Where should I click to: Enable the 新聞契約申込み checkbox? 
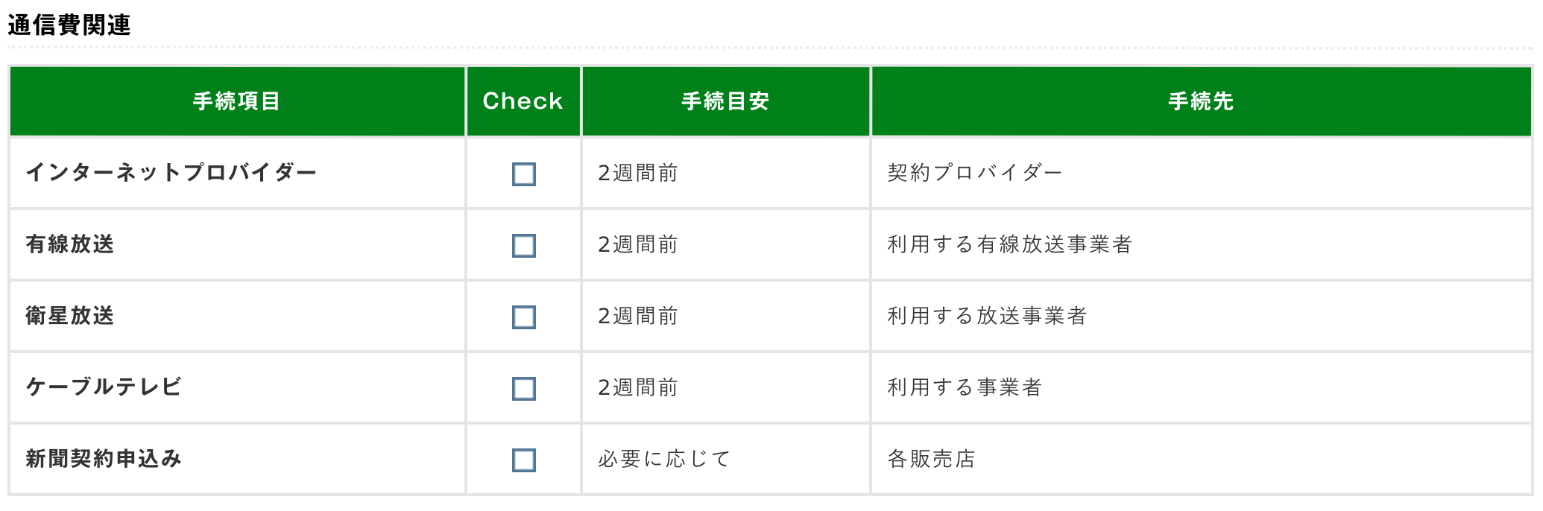(x=523, y=460)
